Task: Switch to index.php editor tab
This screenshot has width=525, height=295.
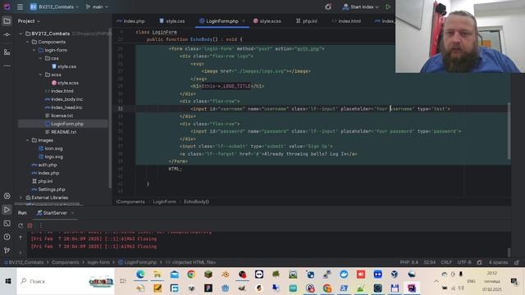Action: 130,21
